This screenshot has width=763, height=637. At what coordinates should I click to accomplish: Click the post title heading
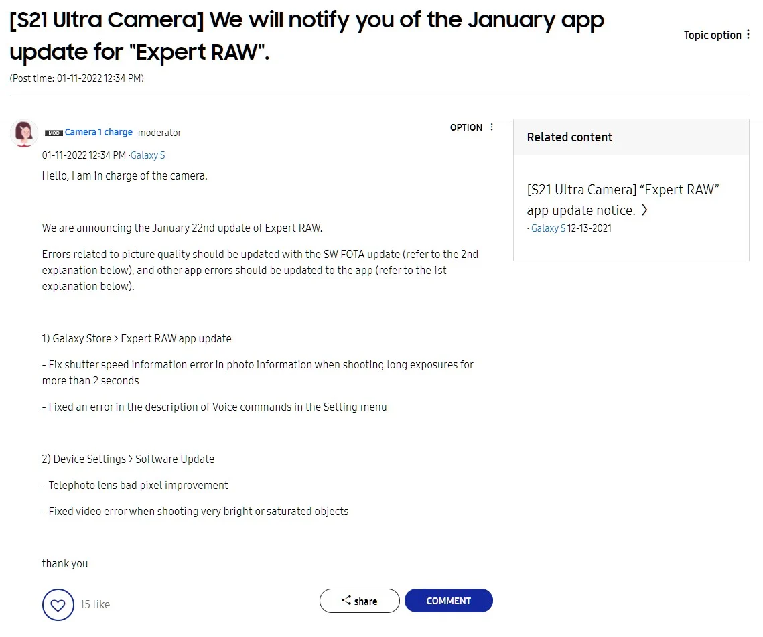tap(306, 36)
